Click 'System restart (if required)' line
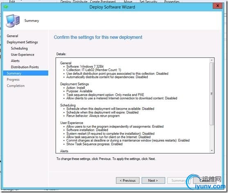Screen dimensions: 228x193 click(111, 133)
